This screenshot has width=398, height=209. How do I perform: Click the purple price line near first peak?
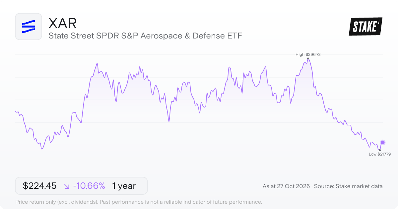pyautogui.click(x=97, y=63)
